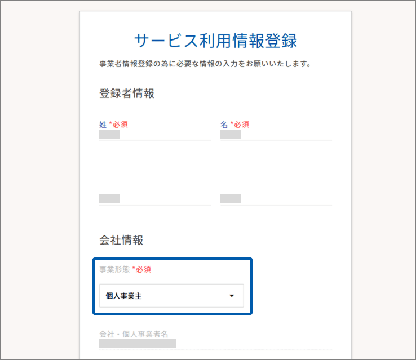Focus the 名 input field
The height and width of the screenshot is (360, 416).
coord(276,135)
